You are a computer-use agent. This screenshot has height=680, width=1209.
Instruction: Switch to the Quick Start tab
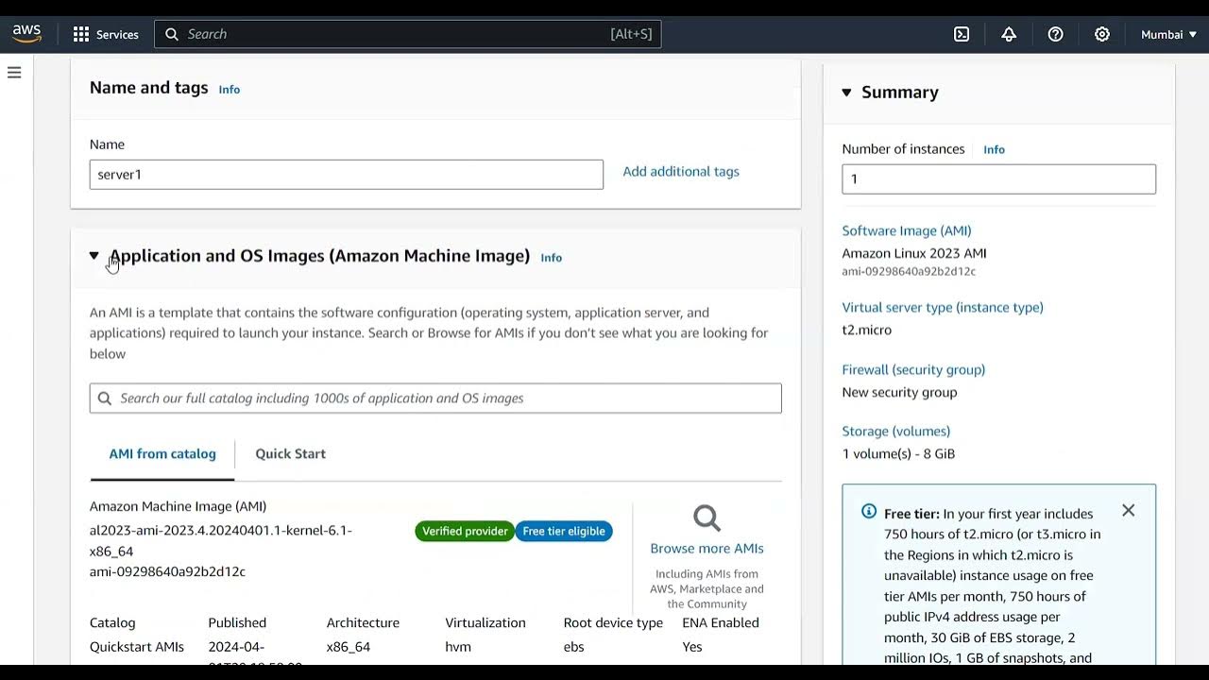(290, 453)
